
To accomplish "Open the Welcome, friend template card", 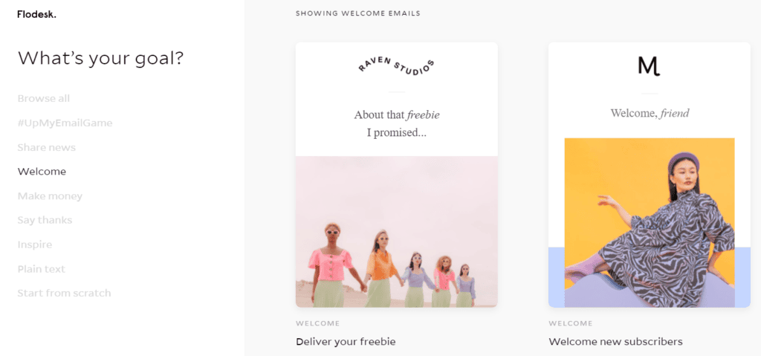I will (650, 175).
